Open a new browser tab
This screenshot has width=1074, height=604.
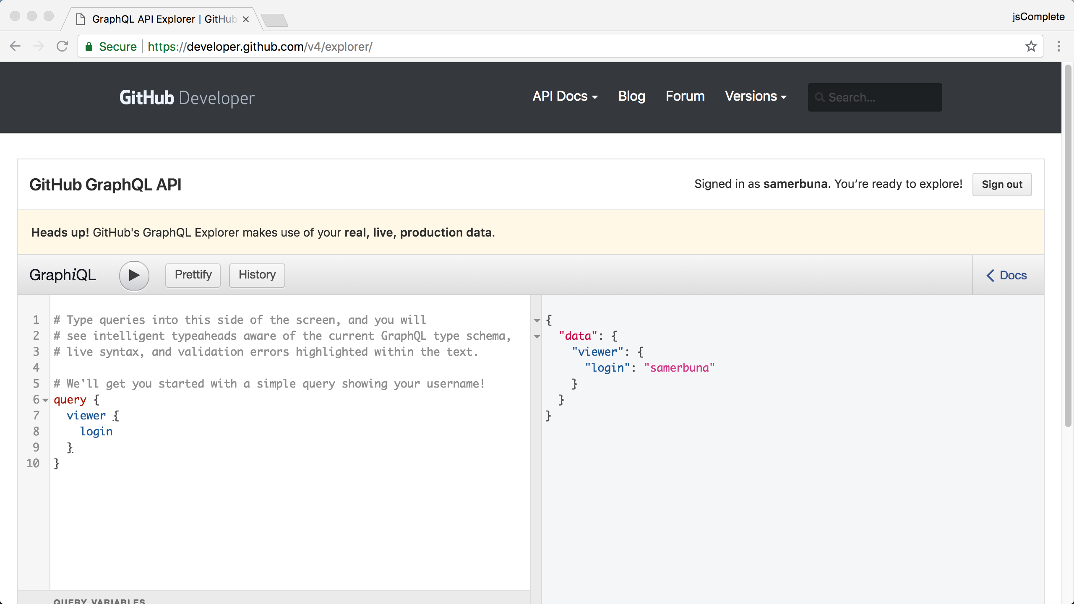click(x=274, y=20)
